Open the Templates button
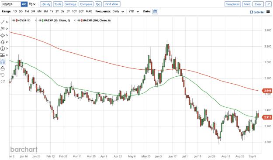The image size is (273, 160). [x=233, y=4]
